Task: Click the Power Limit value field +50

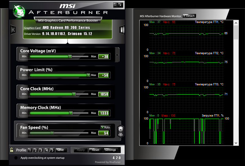Action: 104,75
